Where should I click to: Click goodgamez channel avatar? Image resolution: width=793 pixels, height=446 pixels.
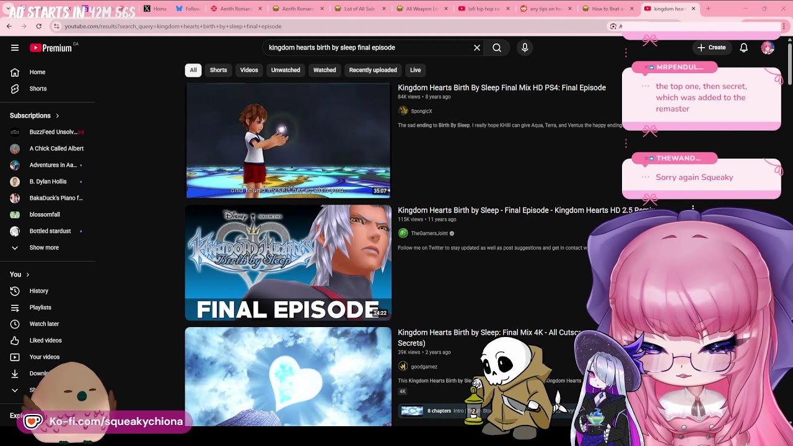(403, 367)
